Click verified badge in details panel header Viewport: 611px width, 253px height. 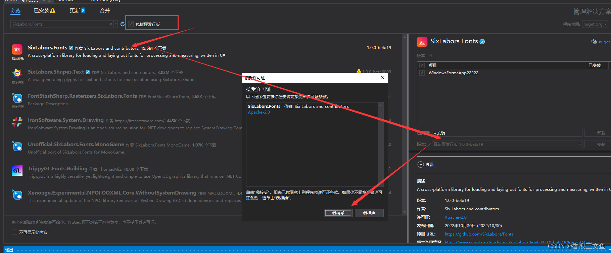(x=482, y=42)
